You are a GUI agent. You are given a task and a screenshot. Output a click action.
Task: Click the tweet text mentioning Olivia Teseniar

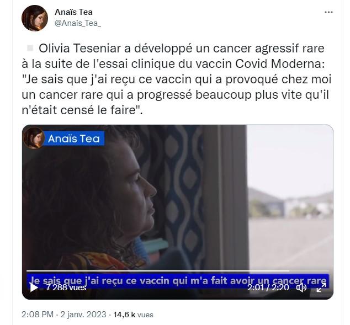click(x=176, y=79)
